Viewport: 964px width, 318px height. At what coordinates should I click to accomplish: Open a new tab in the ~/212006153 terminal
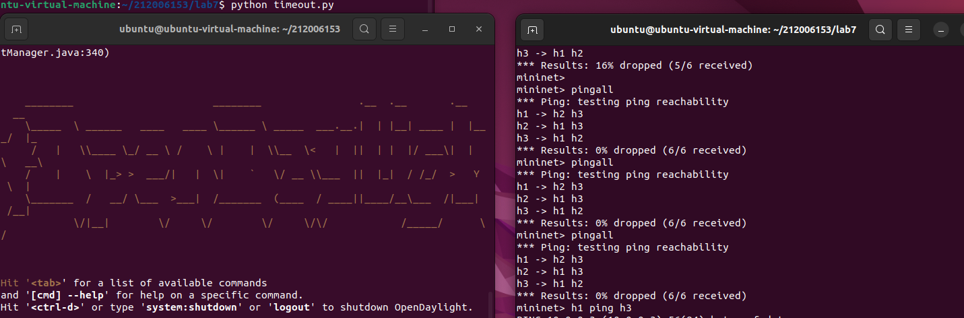17,30
